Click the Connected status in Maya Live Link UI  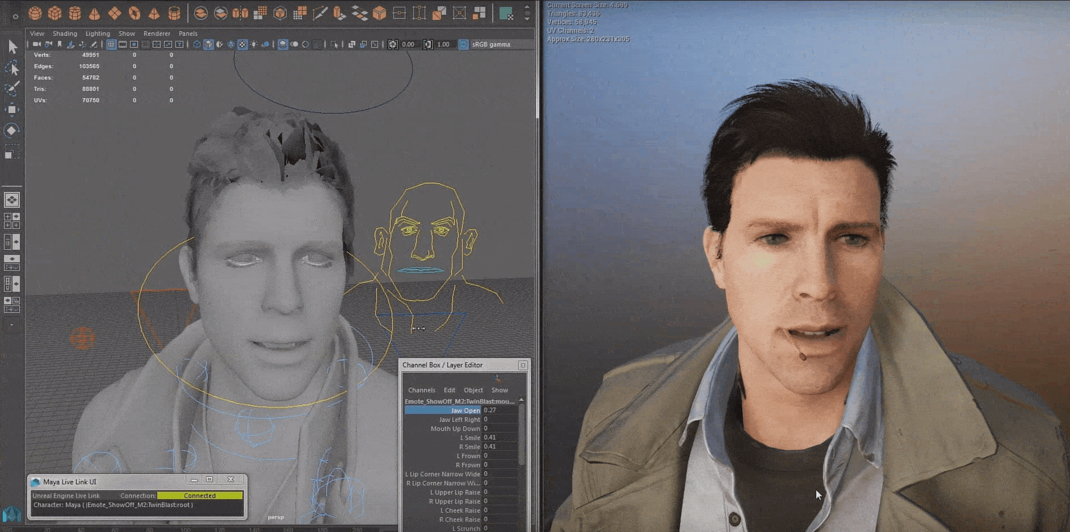click(x=200, y=496)
